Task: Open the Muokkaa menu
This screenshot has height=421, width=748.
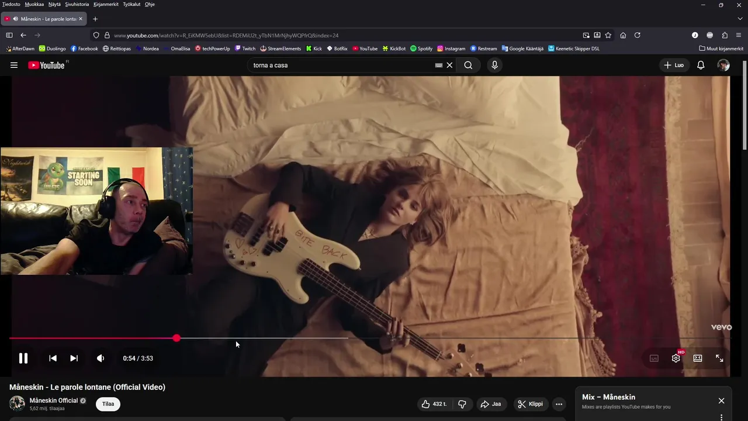Action: [x=34, y=4]
